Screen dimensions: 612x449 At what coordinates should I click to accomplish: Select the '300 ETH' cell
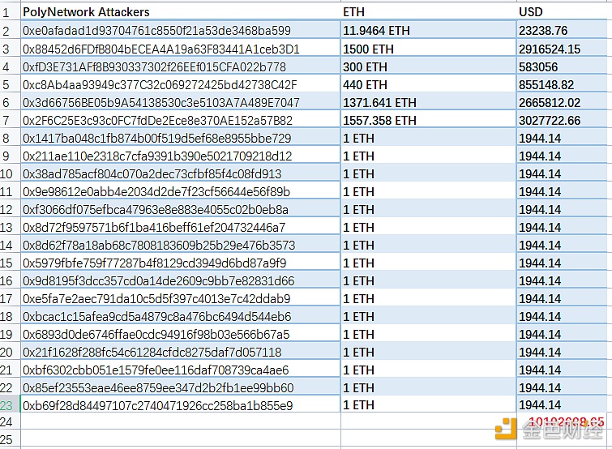429,66
